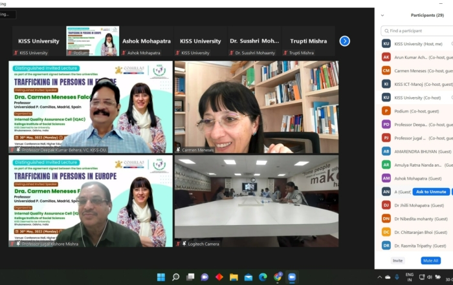Click the Invite button

397,260
